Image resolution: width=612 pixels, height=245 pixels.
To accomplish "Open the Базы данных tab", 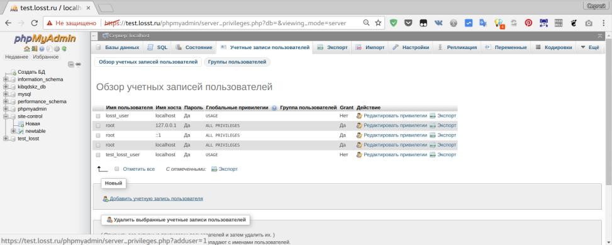I will tap(118, 47).
